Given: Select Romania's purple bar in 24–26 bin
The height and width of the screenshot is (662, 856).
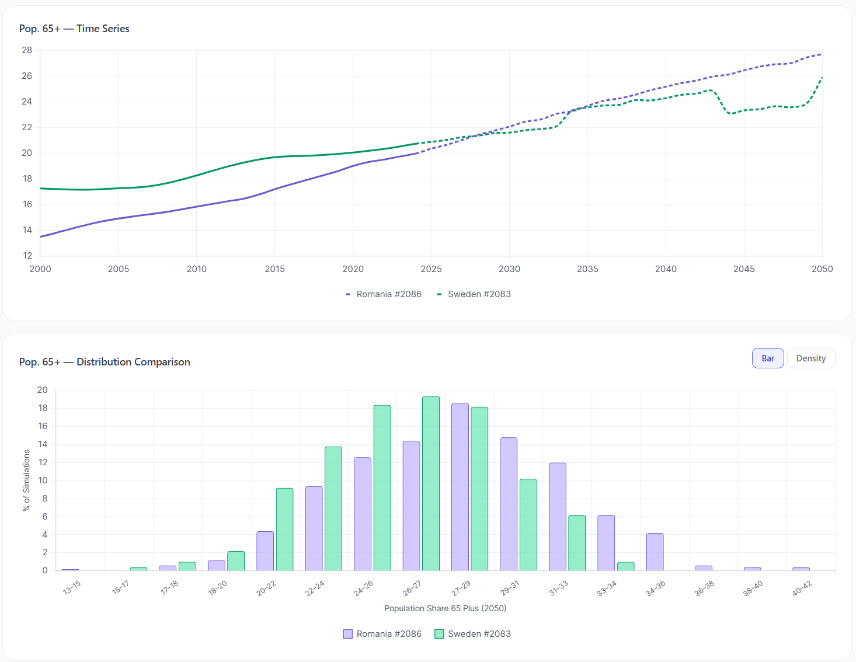Looking at the screenshot, I should coord(363,514).
